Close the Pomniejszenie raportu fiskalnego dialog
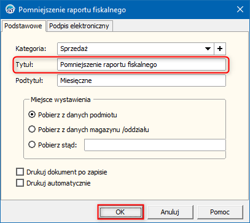This screenshot has height=223, width=250. (x=240, y=10)
